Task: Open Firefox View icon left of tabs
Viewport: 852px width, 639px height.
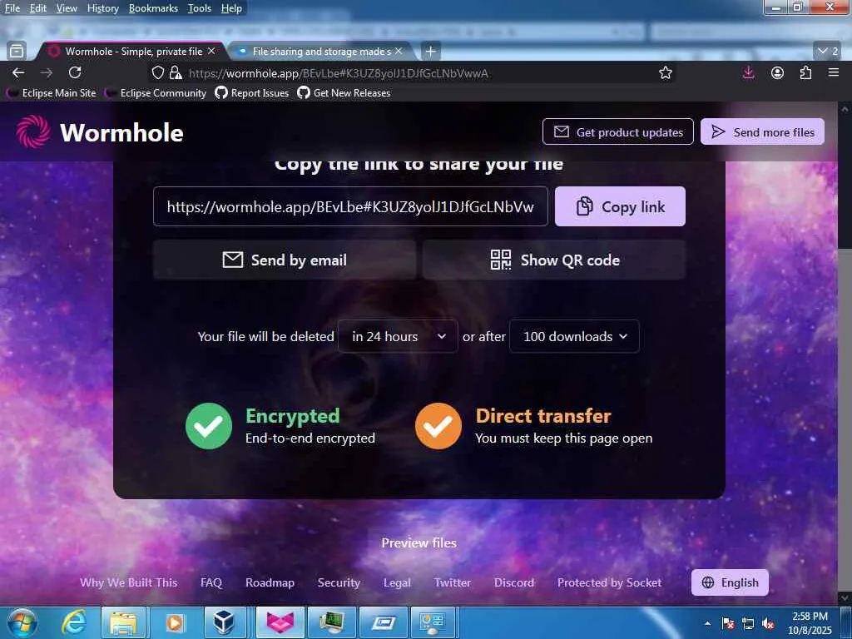Action: (x=17, y=51)
